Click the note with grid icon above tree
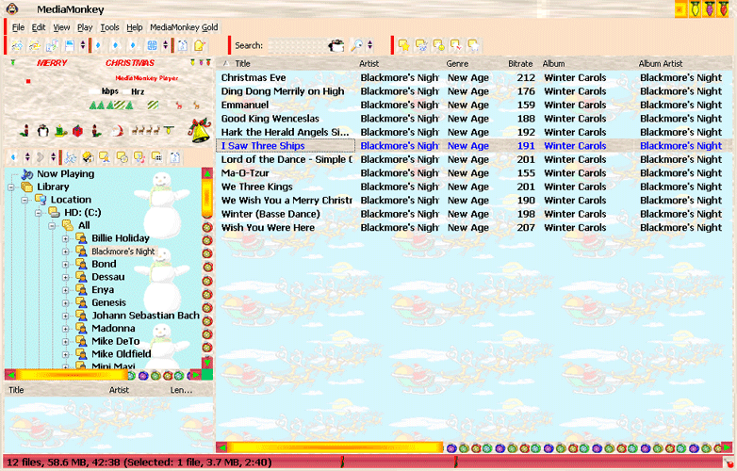Image resolution: width=737 pixels, height=471 pixels. click(x=157, y=157)
